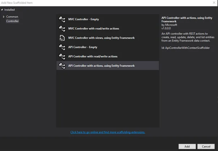Choose MVC Controller - Empty template
Screen dimensions: 218x151
(108, 19)
